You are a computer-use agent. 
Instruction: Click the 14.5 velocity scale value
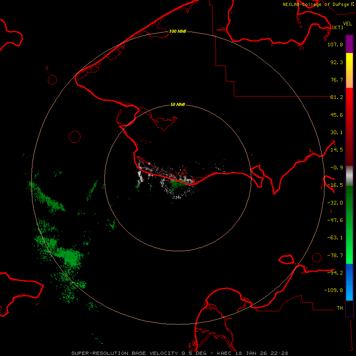click(337, 150)
